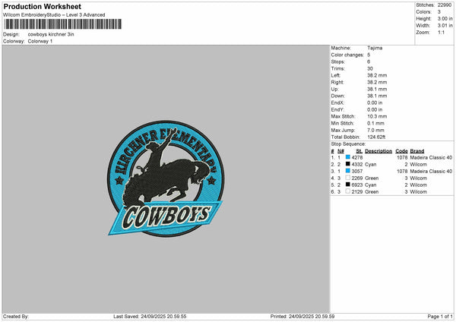This screenshot has width=456, height=322.
Task: Click the "Up:" extent label
Action: coord(334,89)
